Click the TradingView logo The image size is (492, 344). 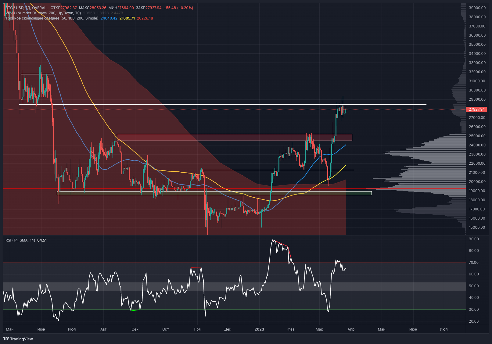[x=7, y=339]
